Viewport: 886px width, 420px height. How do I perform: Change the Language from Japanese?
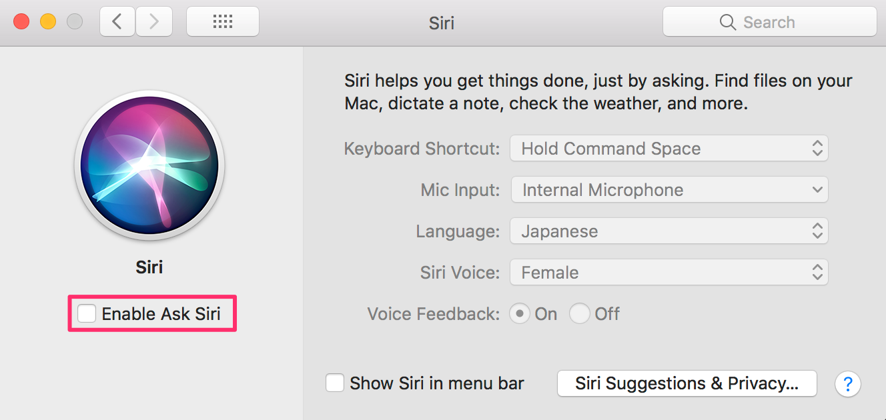tap(669, 231)
